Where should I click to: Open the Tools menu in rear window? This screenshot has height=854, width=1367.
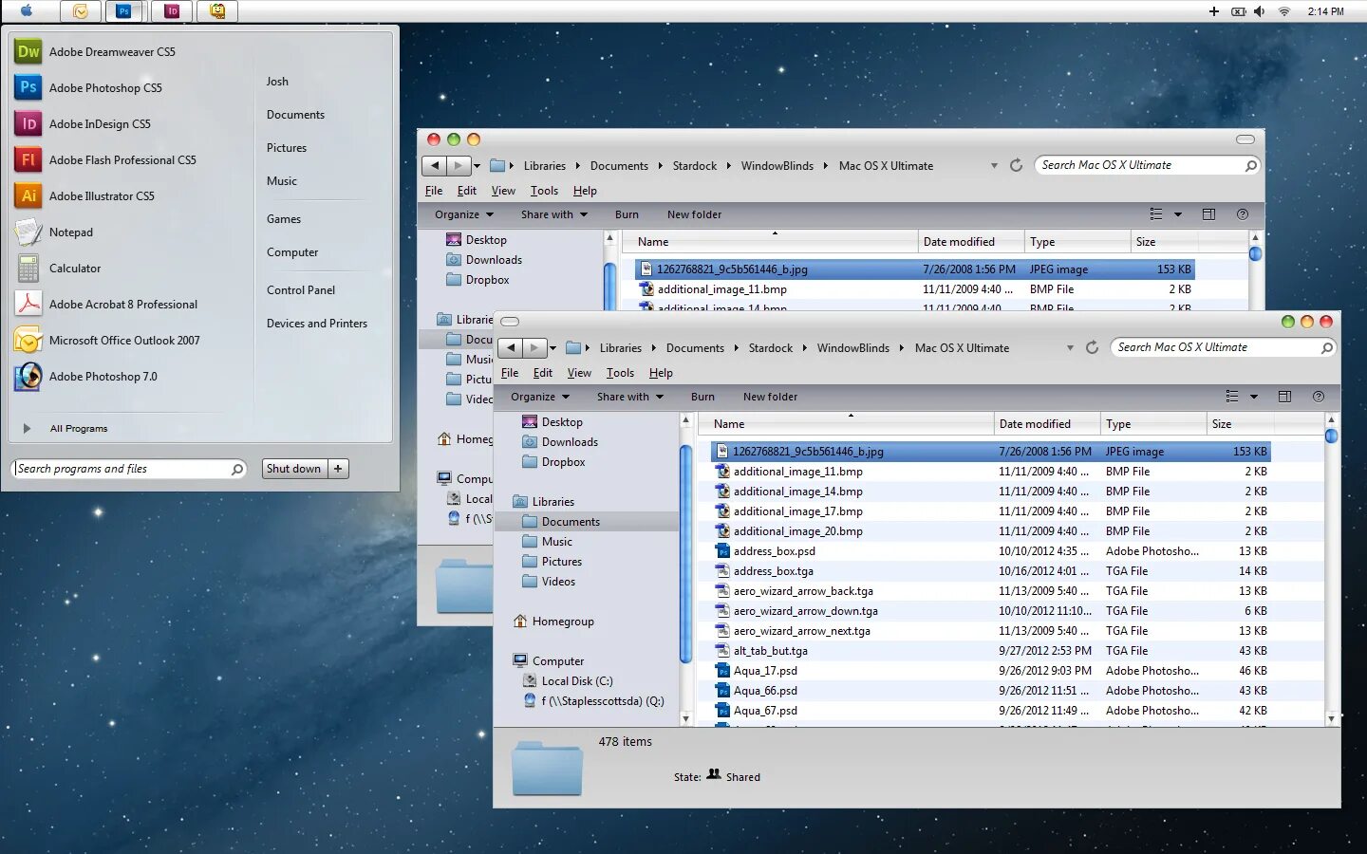point(544,191)
